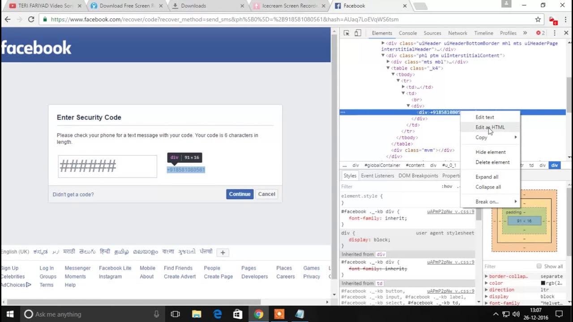Launch Microsoft Edge from the taskbar
The image size is (573, 322).
(x=218, y=314)
